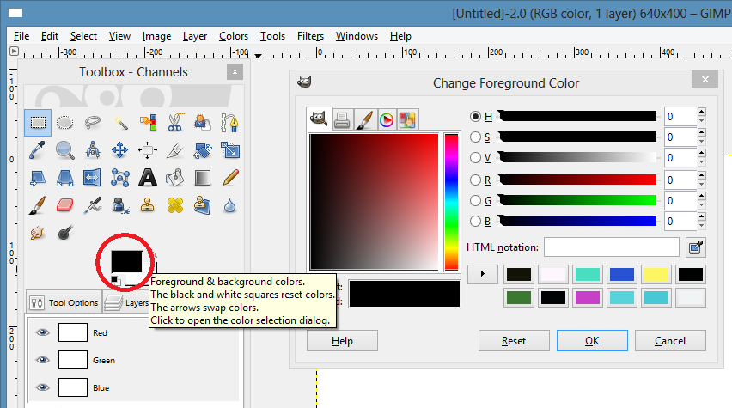732x408 pixels.
Task: Pick the yellow swatch in color history
Action: 656,274
